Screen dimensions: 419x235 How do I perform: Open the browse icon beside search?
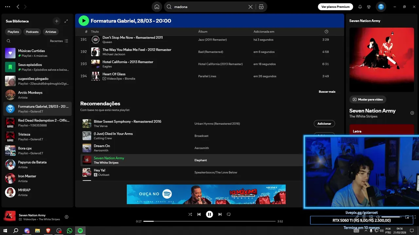(x=261, y=7)
